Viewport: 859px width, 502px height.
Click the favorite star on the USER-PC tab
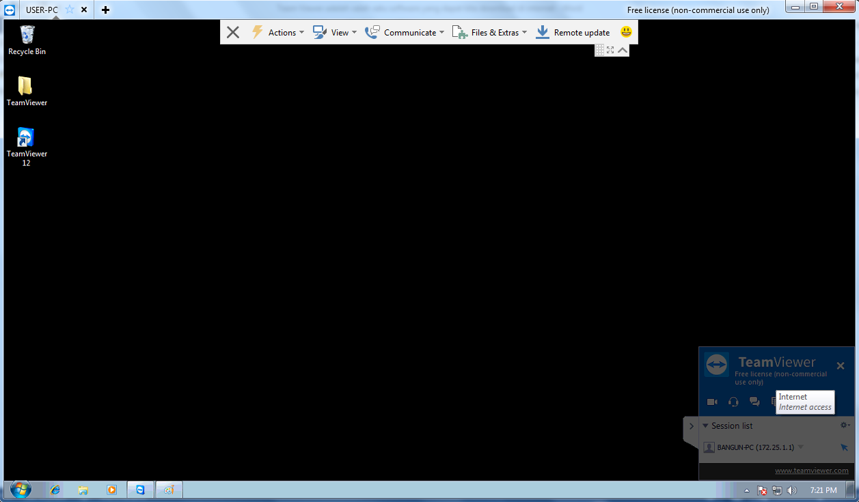(69, 10)
